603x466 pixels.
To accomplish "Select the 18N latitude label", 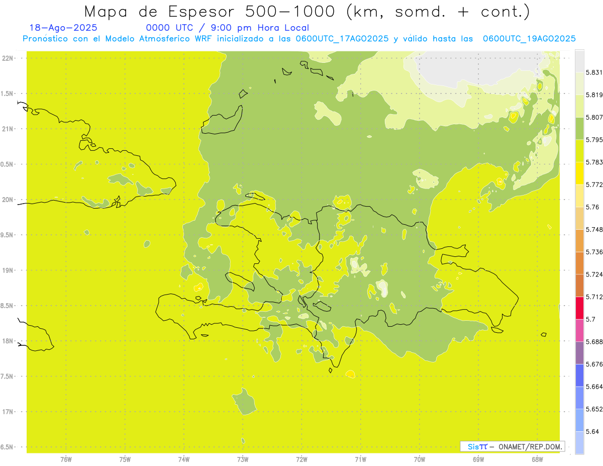I will (x=8, y=341).
